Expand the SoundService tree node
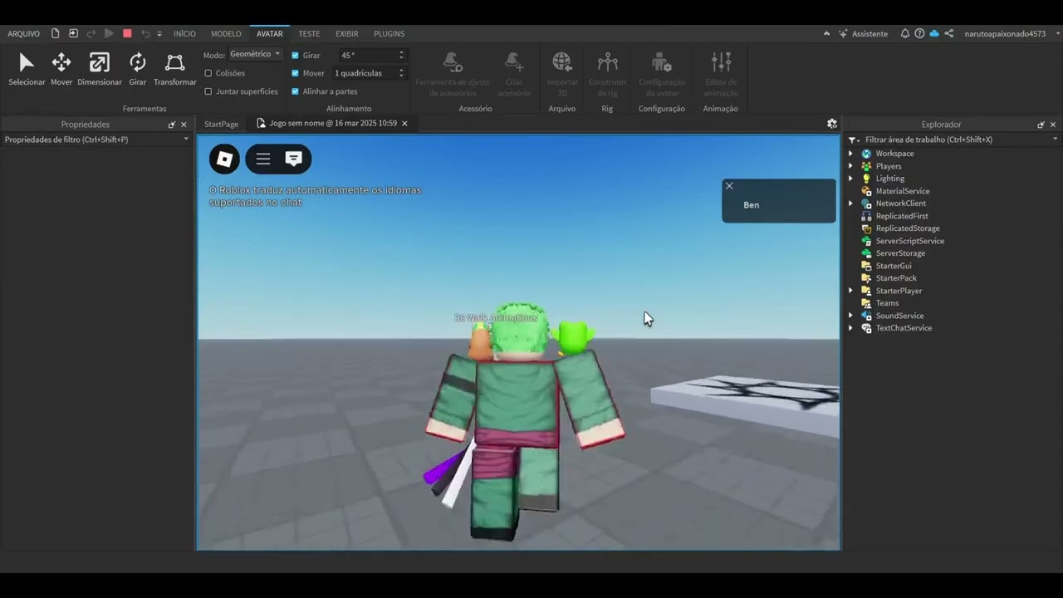 coord(850,316)
